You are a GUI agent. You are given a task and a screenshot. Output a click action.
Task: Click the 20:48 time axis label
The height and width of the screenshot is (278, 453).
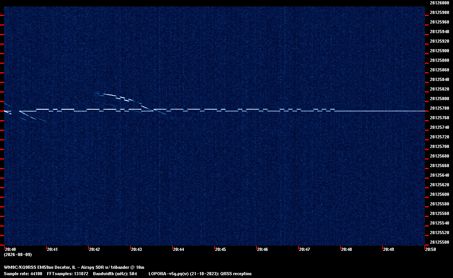click(347, 249)
